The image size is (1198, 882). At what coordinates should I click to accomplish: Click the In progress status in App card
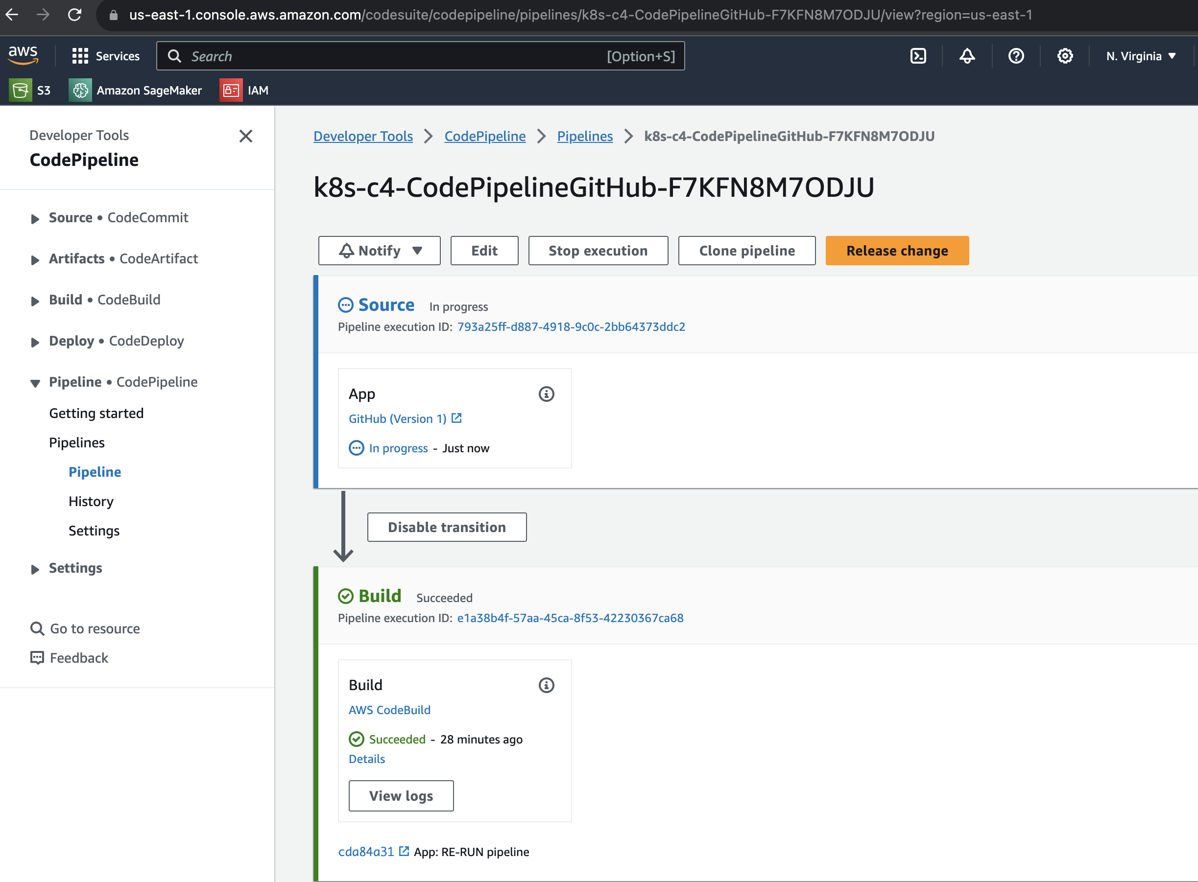tap(398, 448)
